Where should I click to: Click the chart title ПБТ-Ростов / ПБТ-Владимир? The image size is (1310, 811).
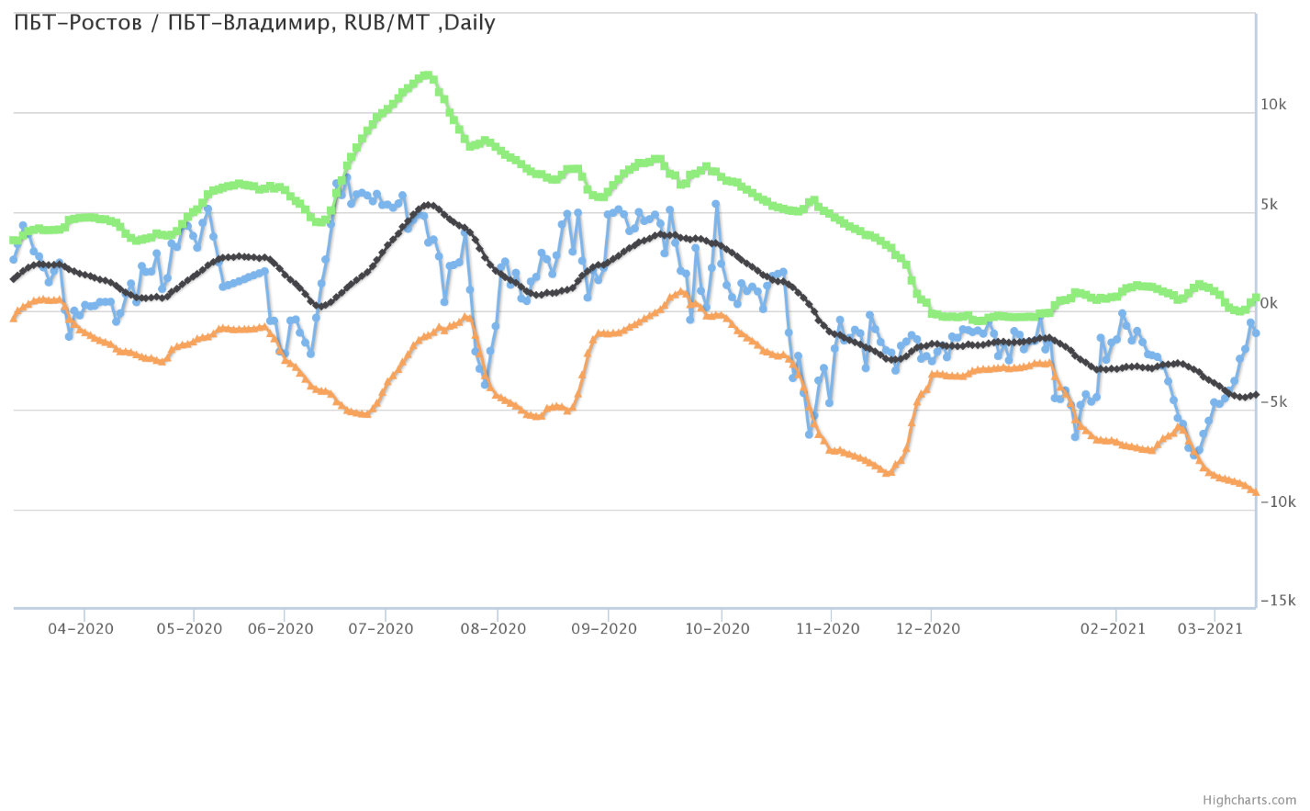254,23
